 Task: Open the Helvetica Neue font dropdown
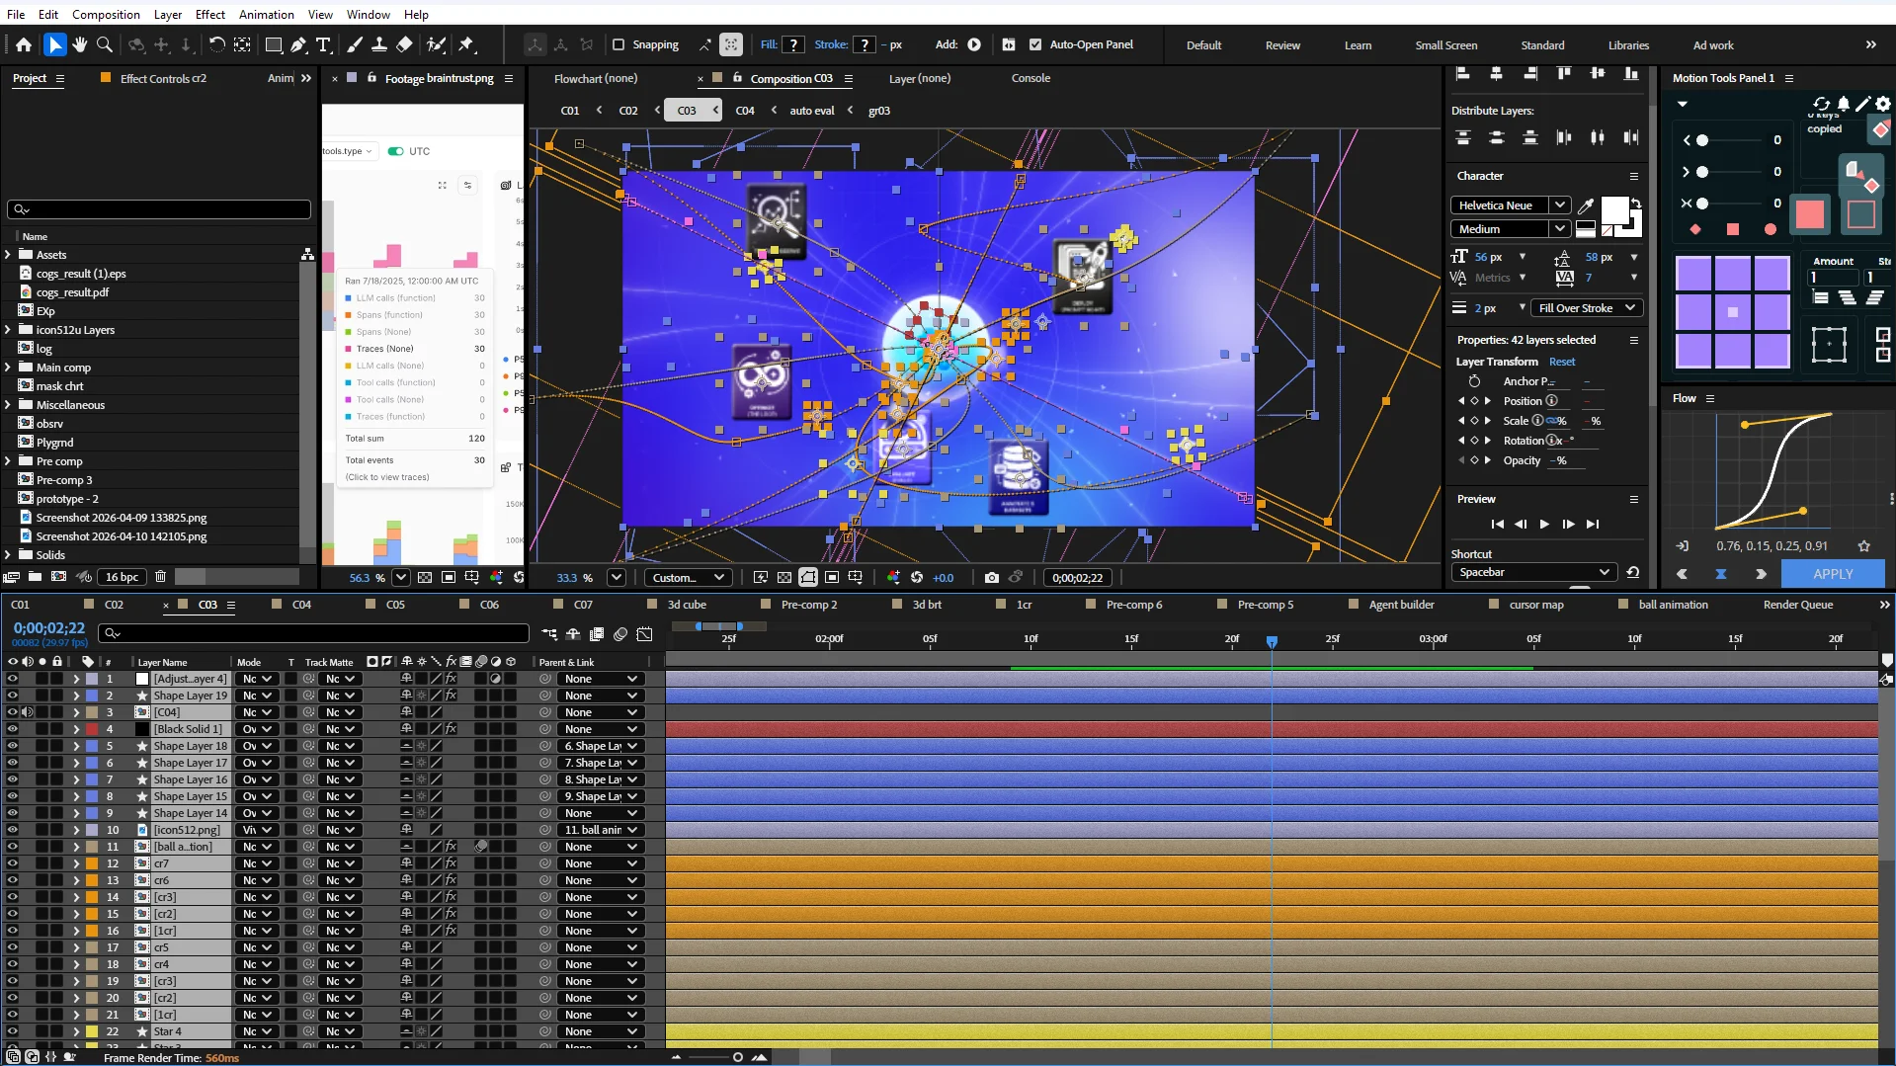[1509, 205]
